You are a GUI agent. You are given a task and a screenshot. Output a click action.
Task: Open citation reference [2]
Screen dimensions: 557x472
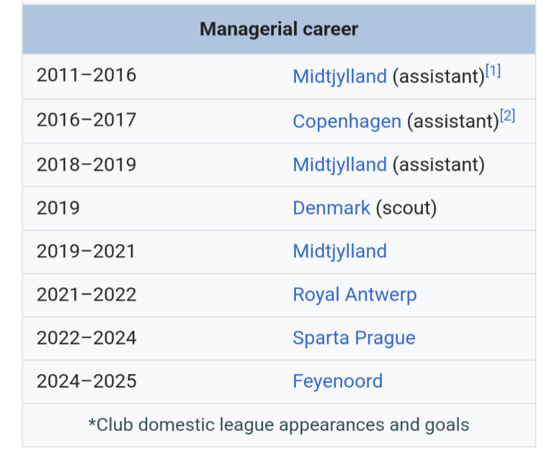(507, 116)
